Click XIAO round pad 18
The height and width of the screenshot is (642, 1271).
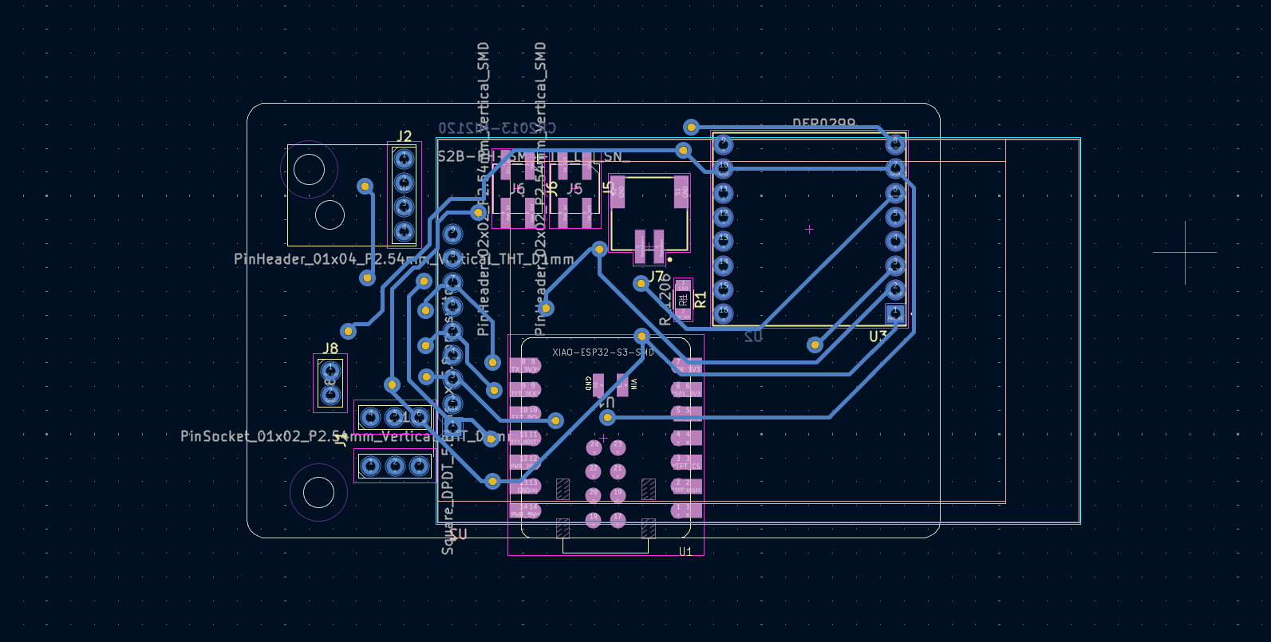click(593, 520)
